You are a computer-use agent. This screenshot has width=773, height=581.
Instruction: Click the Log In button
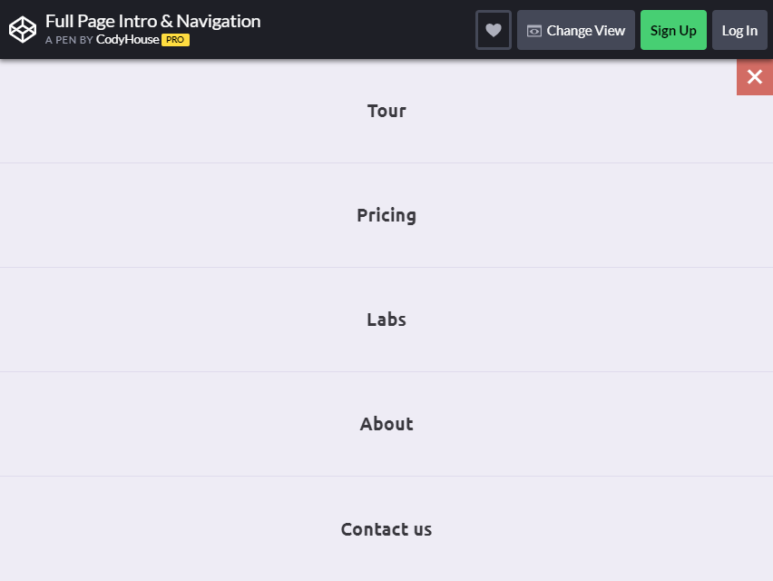click(739, 30)
